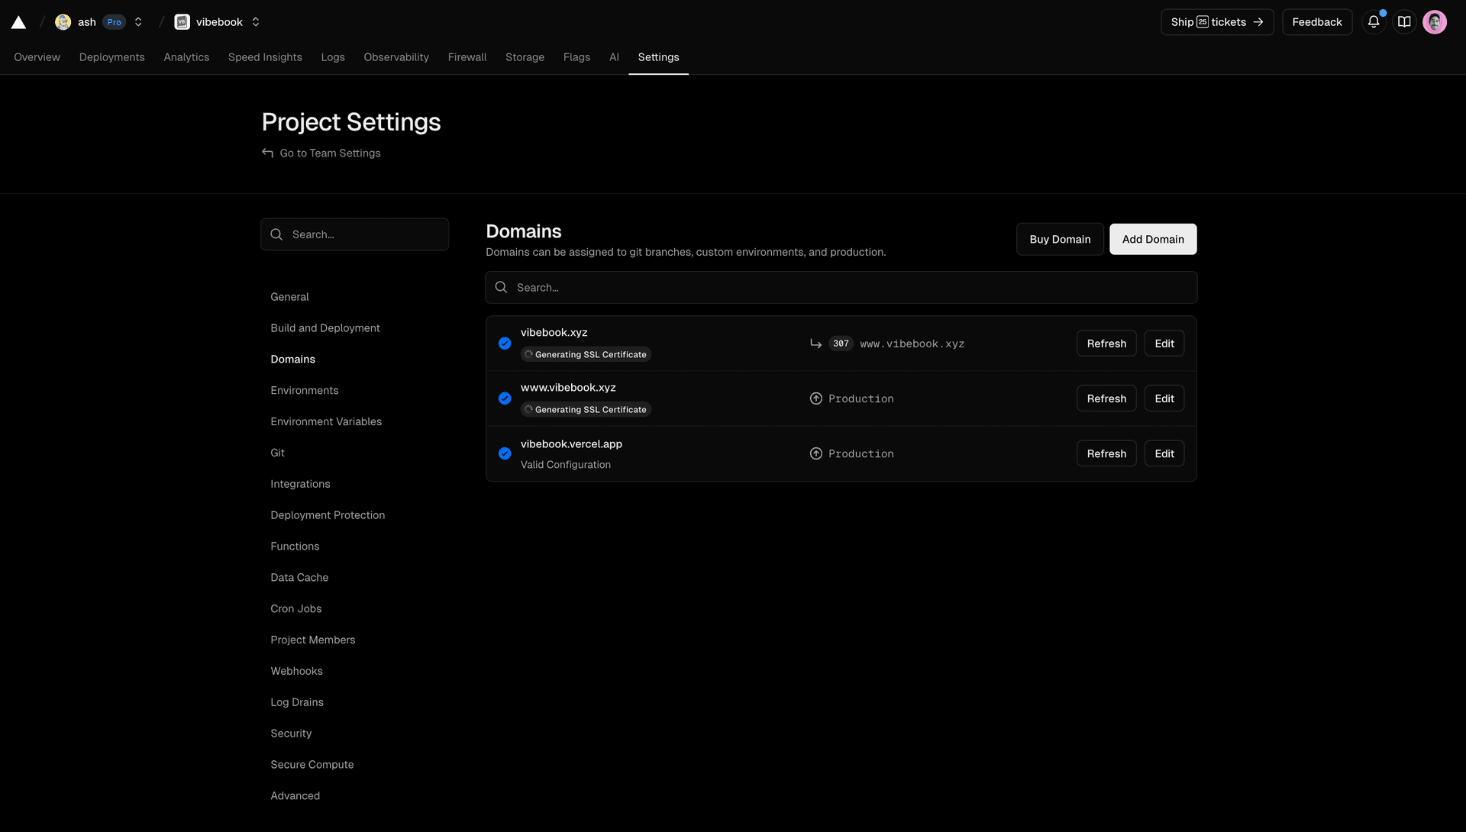This screenshot has height=832, width=1466.
Task: Open Log Drains settings
Action: coord(296,703)
